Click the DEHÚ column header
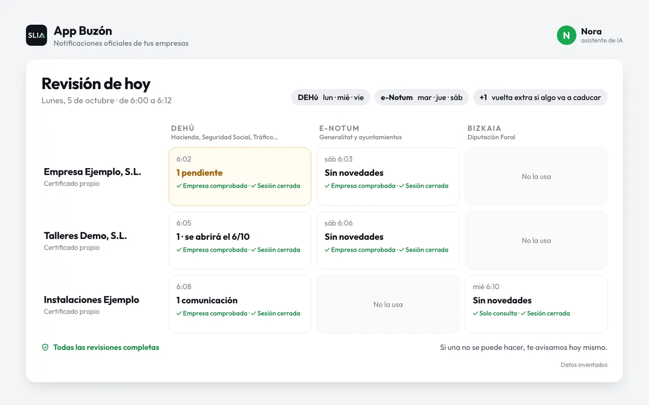Screen dimensions: 649x405 (183, 128)
